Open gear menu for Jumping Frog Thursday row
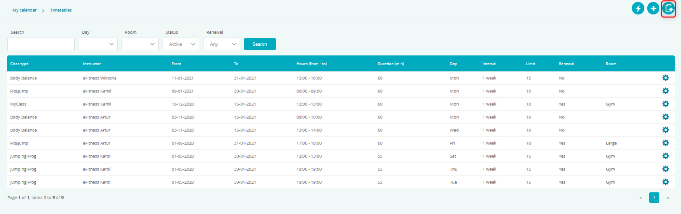Image resolution: width=681 pixels, height=214 pixels. 666,169
